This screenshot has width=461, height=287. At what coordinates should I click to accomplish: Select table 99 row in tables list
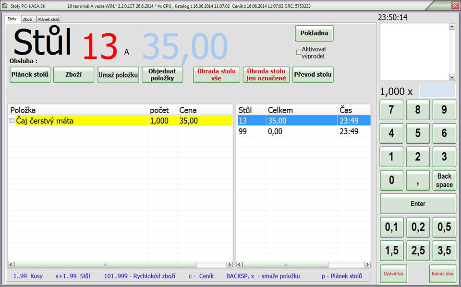coord(303,131)
